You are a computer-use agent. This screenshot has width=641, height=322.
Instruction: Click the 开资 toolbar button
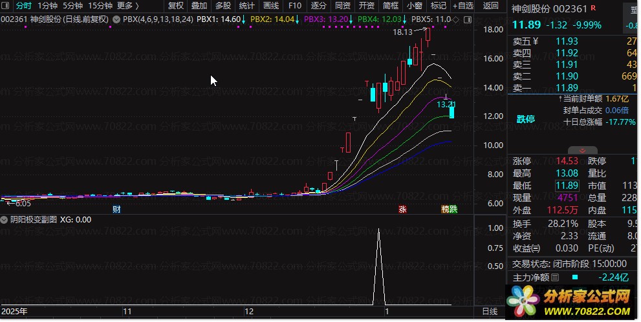(367, 6)
